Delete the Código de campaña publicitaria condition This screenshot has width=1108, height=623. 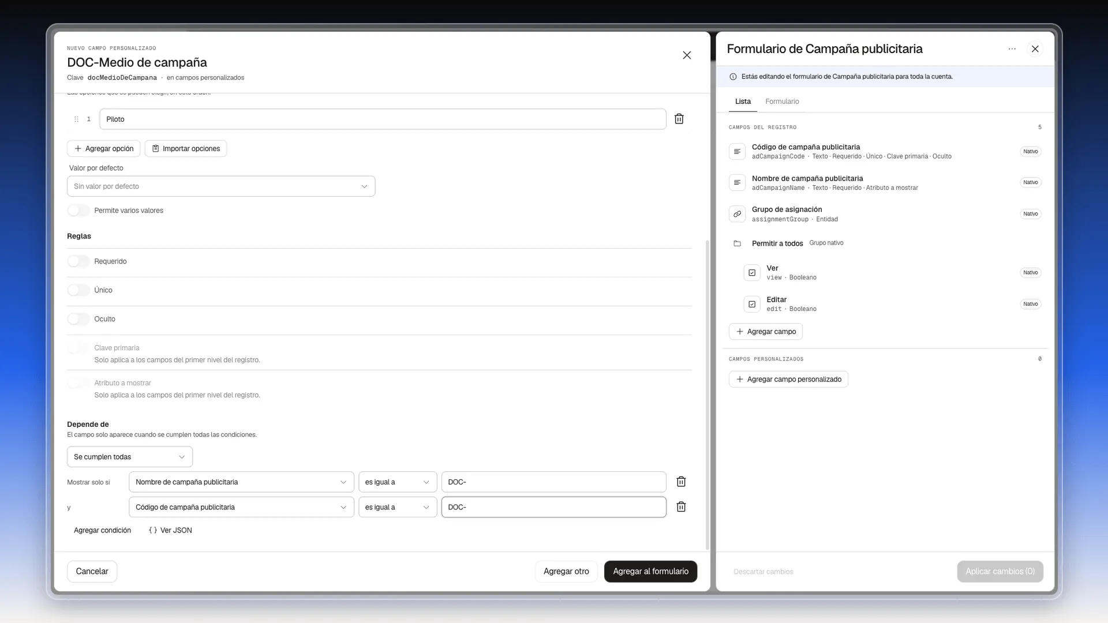click(681, 507)
